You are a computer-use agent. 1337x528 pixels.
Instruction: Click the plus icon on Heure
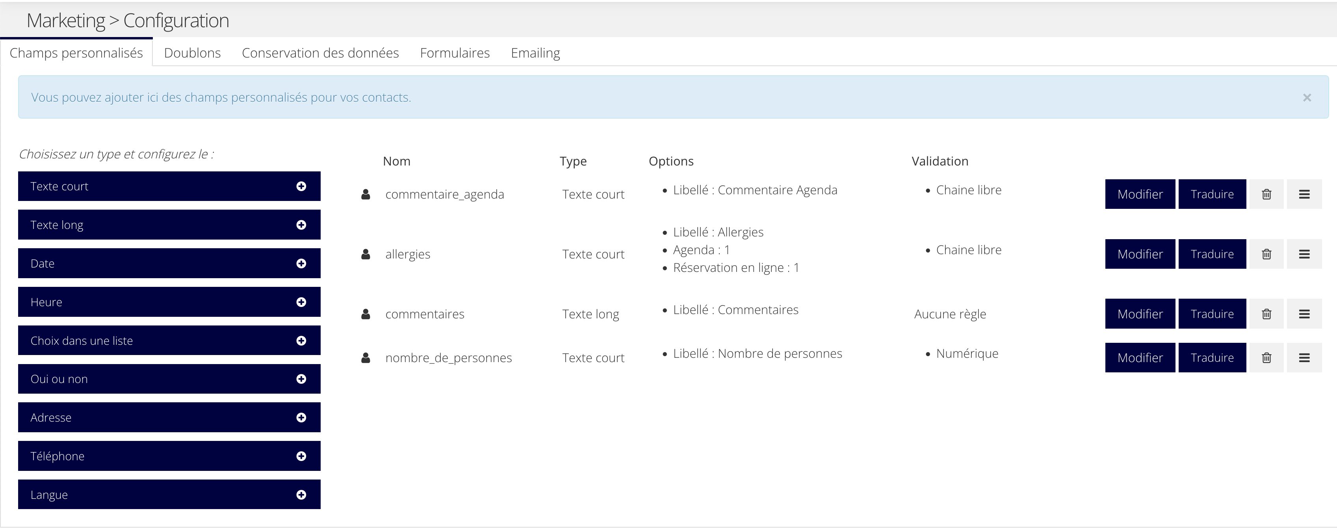click(x=301, y=302)
